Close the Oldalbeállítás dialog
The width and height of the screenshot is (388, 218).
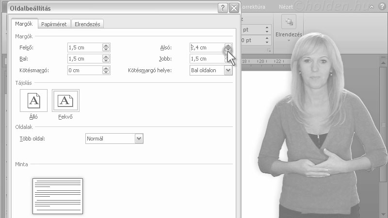[x=234, y=8]
